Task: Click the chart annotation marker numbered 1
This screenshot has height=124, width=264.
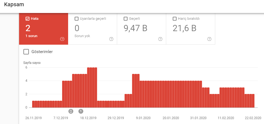Action: click(x=81, y=111)
